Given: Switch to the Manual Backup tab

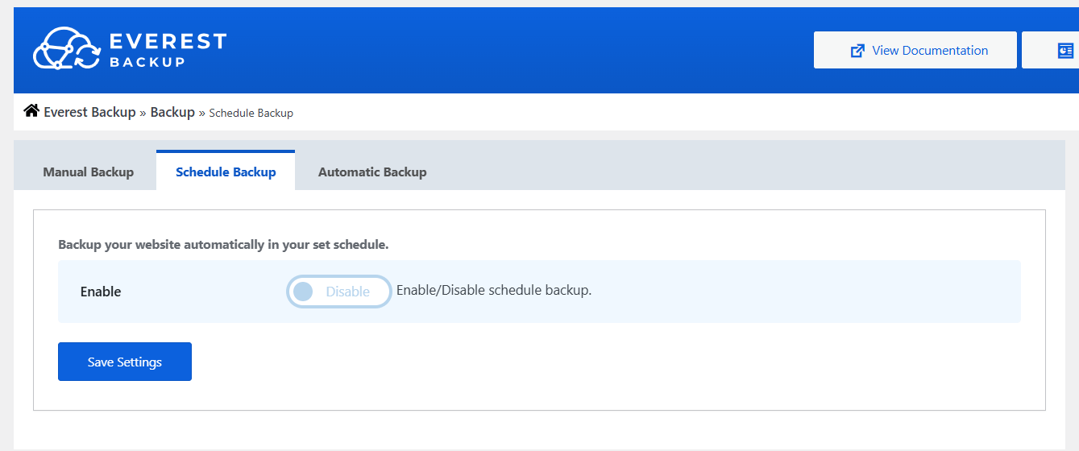Looking at the screenshot, I should (x=88, y=172).
